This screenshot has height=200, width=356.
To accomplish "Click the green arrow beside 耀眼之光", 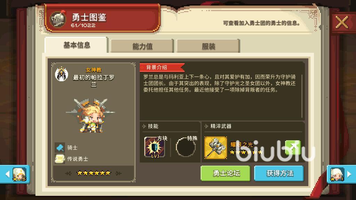I will coord(293,147).
